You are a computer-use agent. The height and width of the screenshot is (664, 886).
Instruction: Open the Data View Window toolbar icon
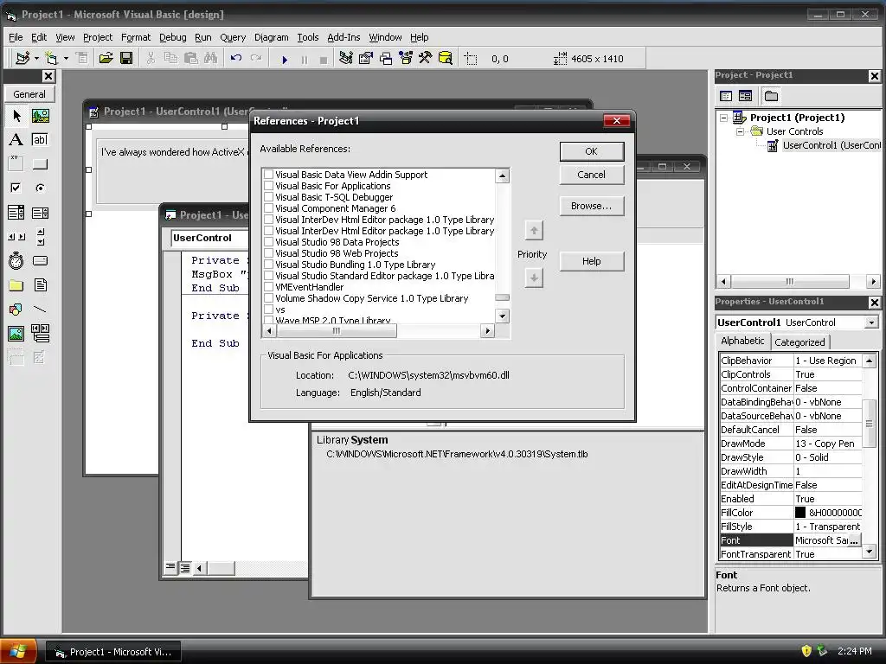(446, 58)
